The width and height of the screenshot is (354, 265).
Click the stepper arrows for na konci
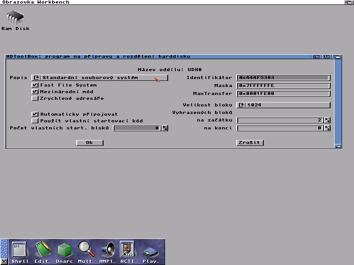[x=327, y=128]
